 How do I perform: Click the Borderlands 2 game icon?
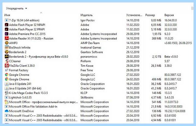coord(7,52)
